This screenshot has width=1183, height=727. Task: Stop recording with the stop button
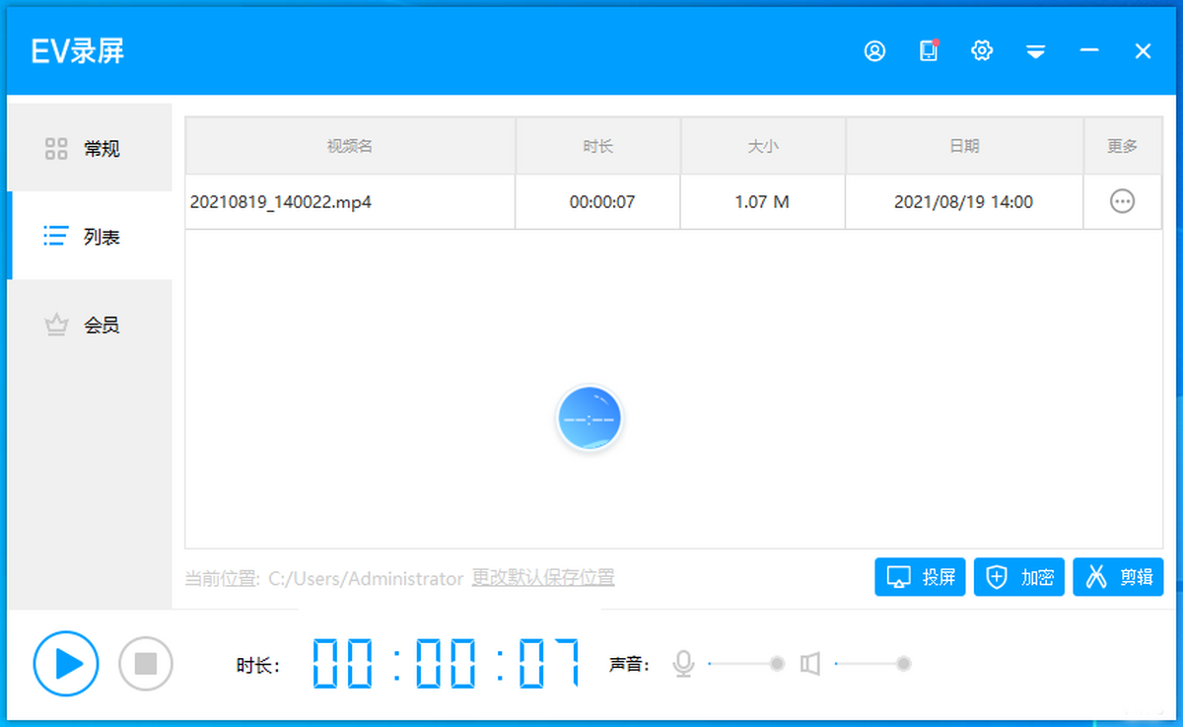(146, 664)
